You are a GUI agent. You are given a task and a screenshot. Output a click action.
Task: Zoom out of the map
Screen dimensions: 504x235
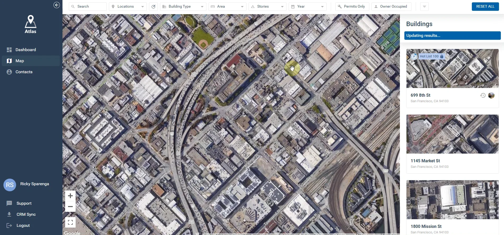[x=70, y=207]
